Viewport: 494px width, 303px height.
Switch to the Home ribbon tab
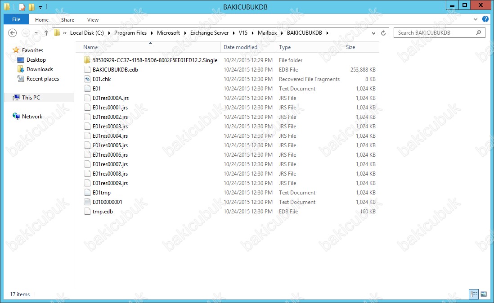click(42, 20)
